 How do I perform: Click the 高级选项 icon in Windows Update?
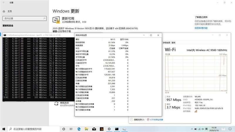coord(56,104)
